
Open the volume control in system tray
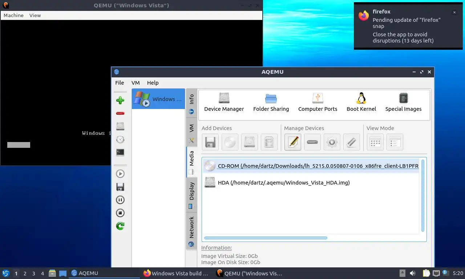click(413, 273)
